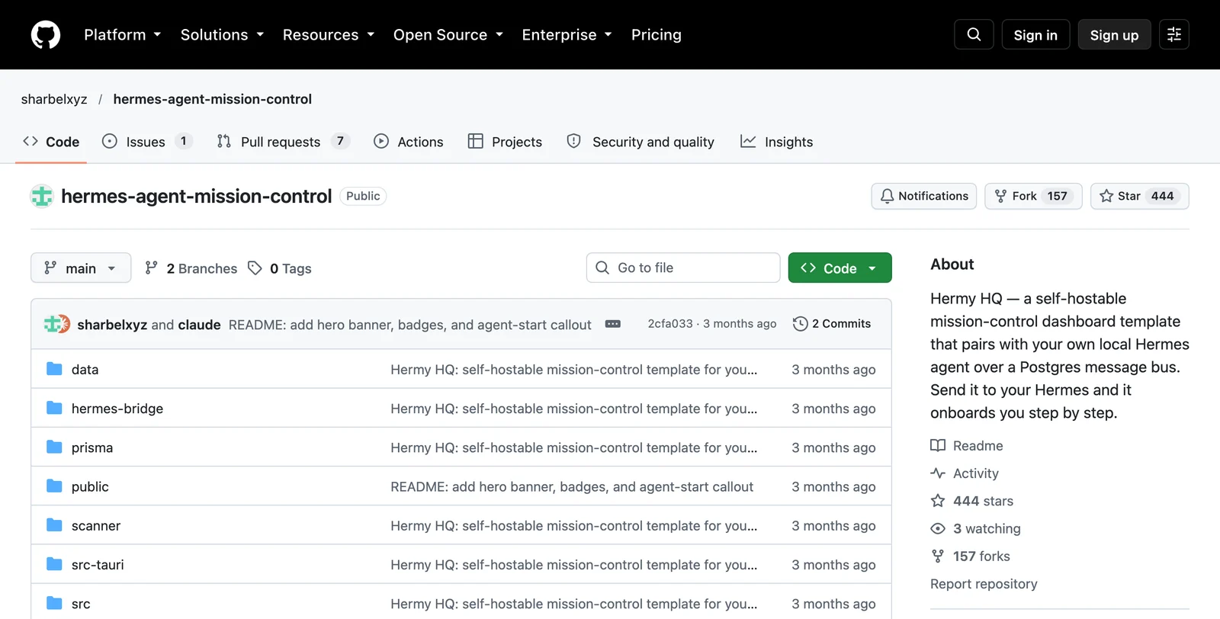
Task: Expand the Solutions menu
Action: coord(222,34)
